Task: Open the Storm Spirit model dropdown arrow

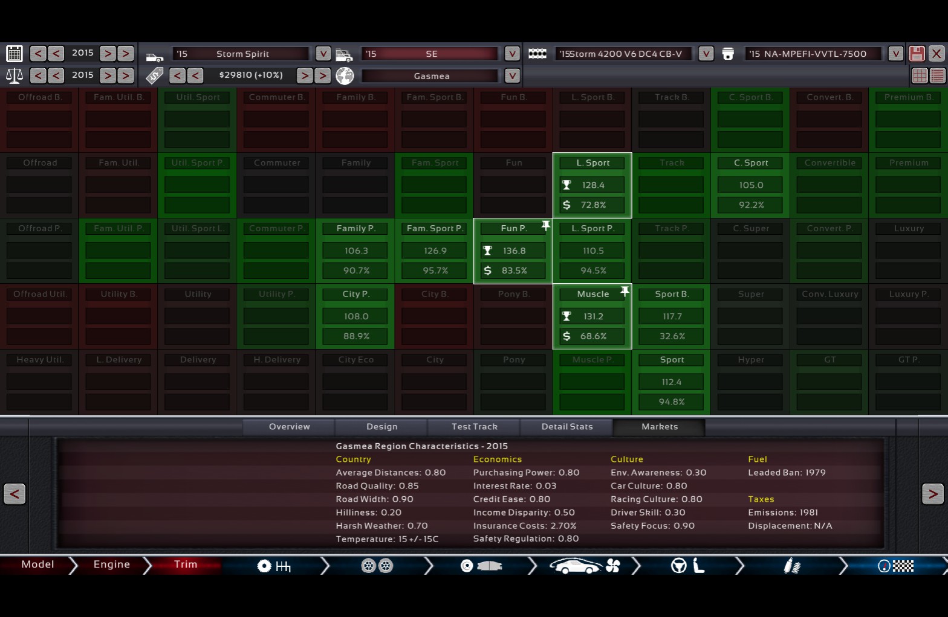Action: [x=323, y=54]
